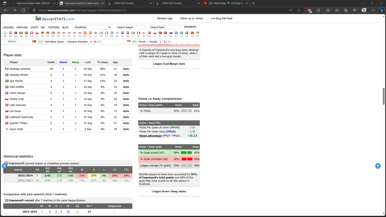
Task: Click the League Goal Margin stats button
Action: click(x=169, y=64)
